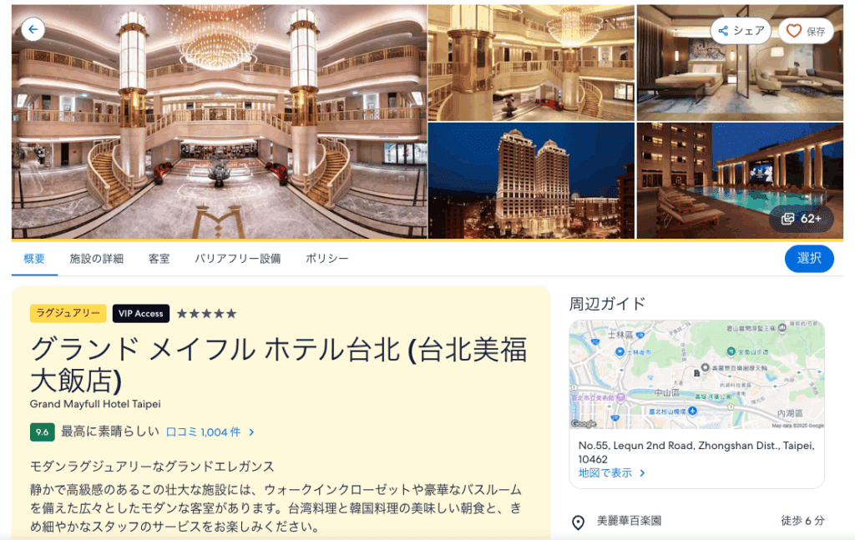Open the 口コミ 1,004 件 reviews link
This screenshot has width=855, height=540.
point(204,432)
